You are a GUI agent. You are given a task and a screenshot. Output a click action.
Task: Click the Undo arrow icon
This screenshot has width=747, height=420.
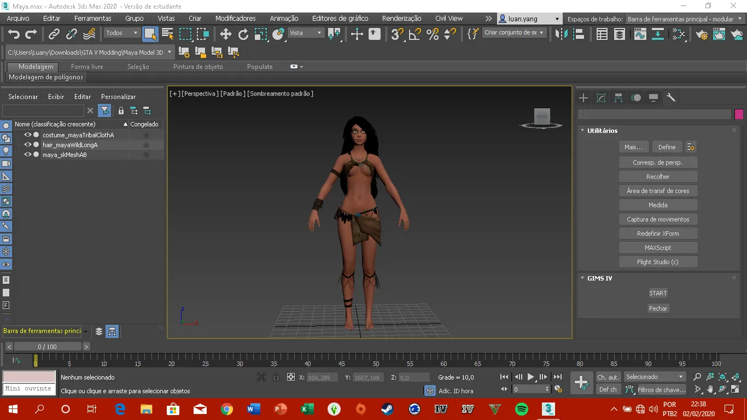tap(14, 34)
